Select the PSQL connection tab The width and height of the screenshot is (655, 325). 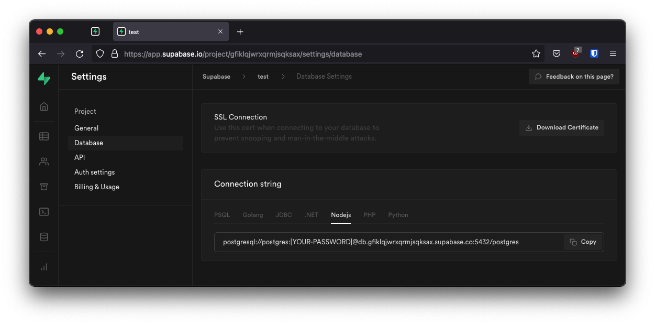(222, 215)
